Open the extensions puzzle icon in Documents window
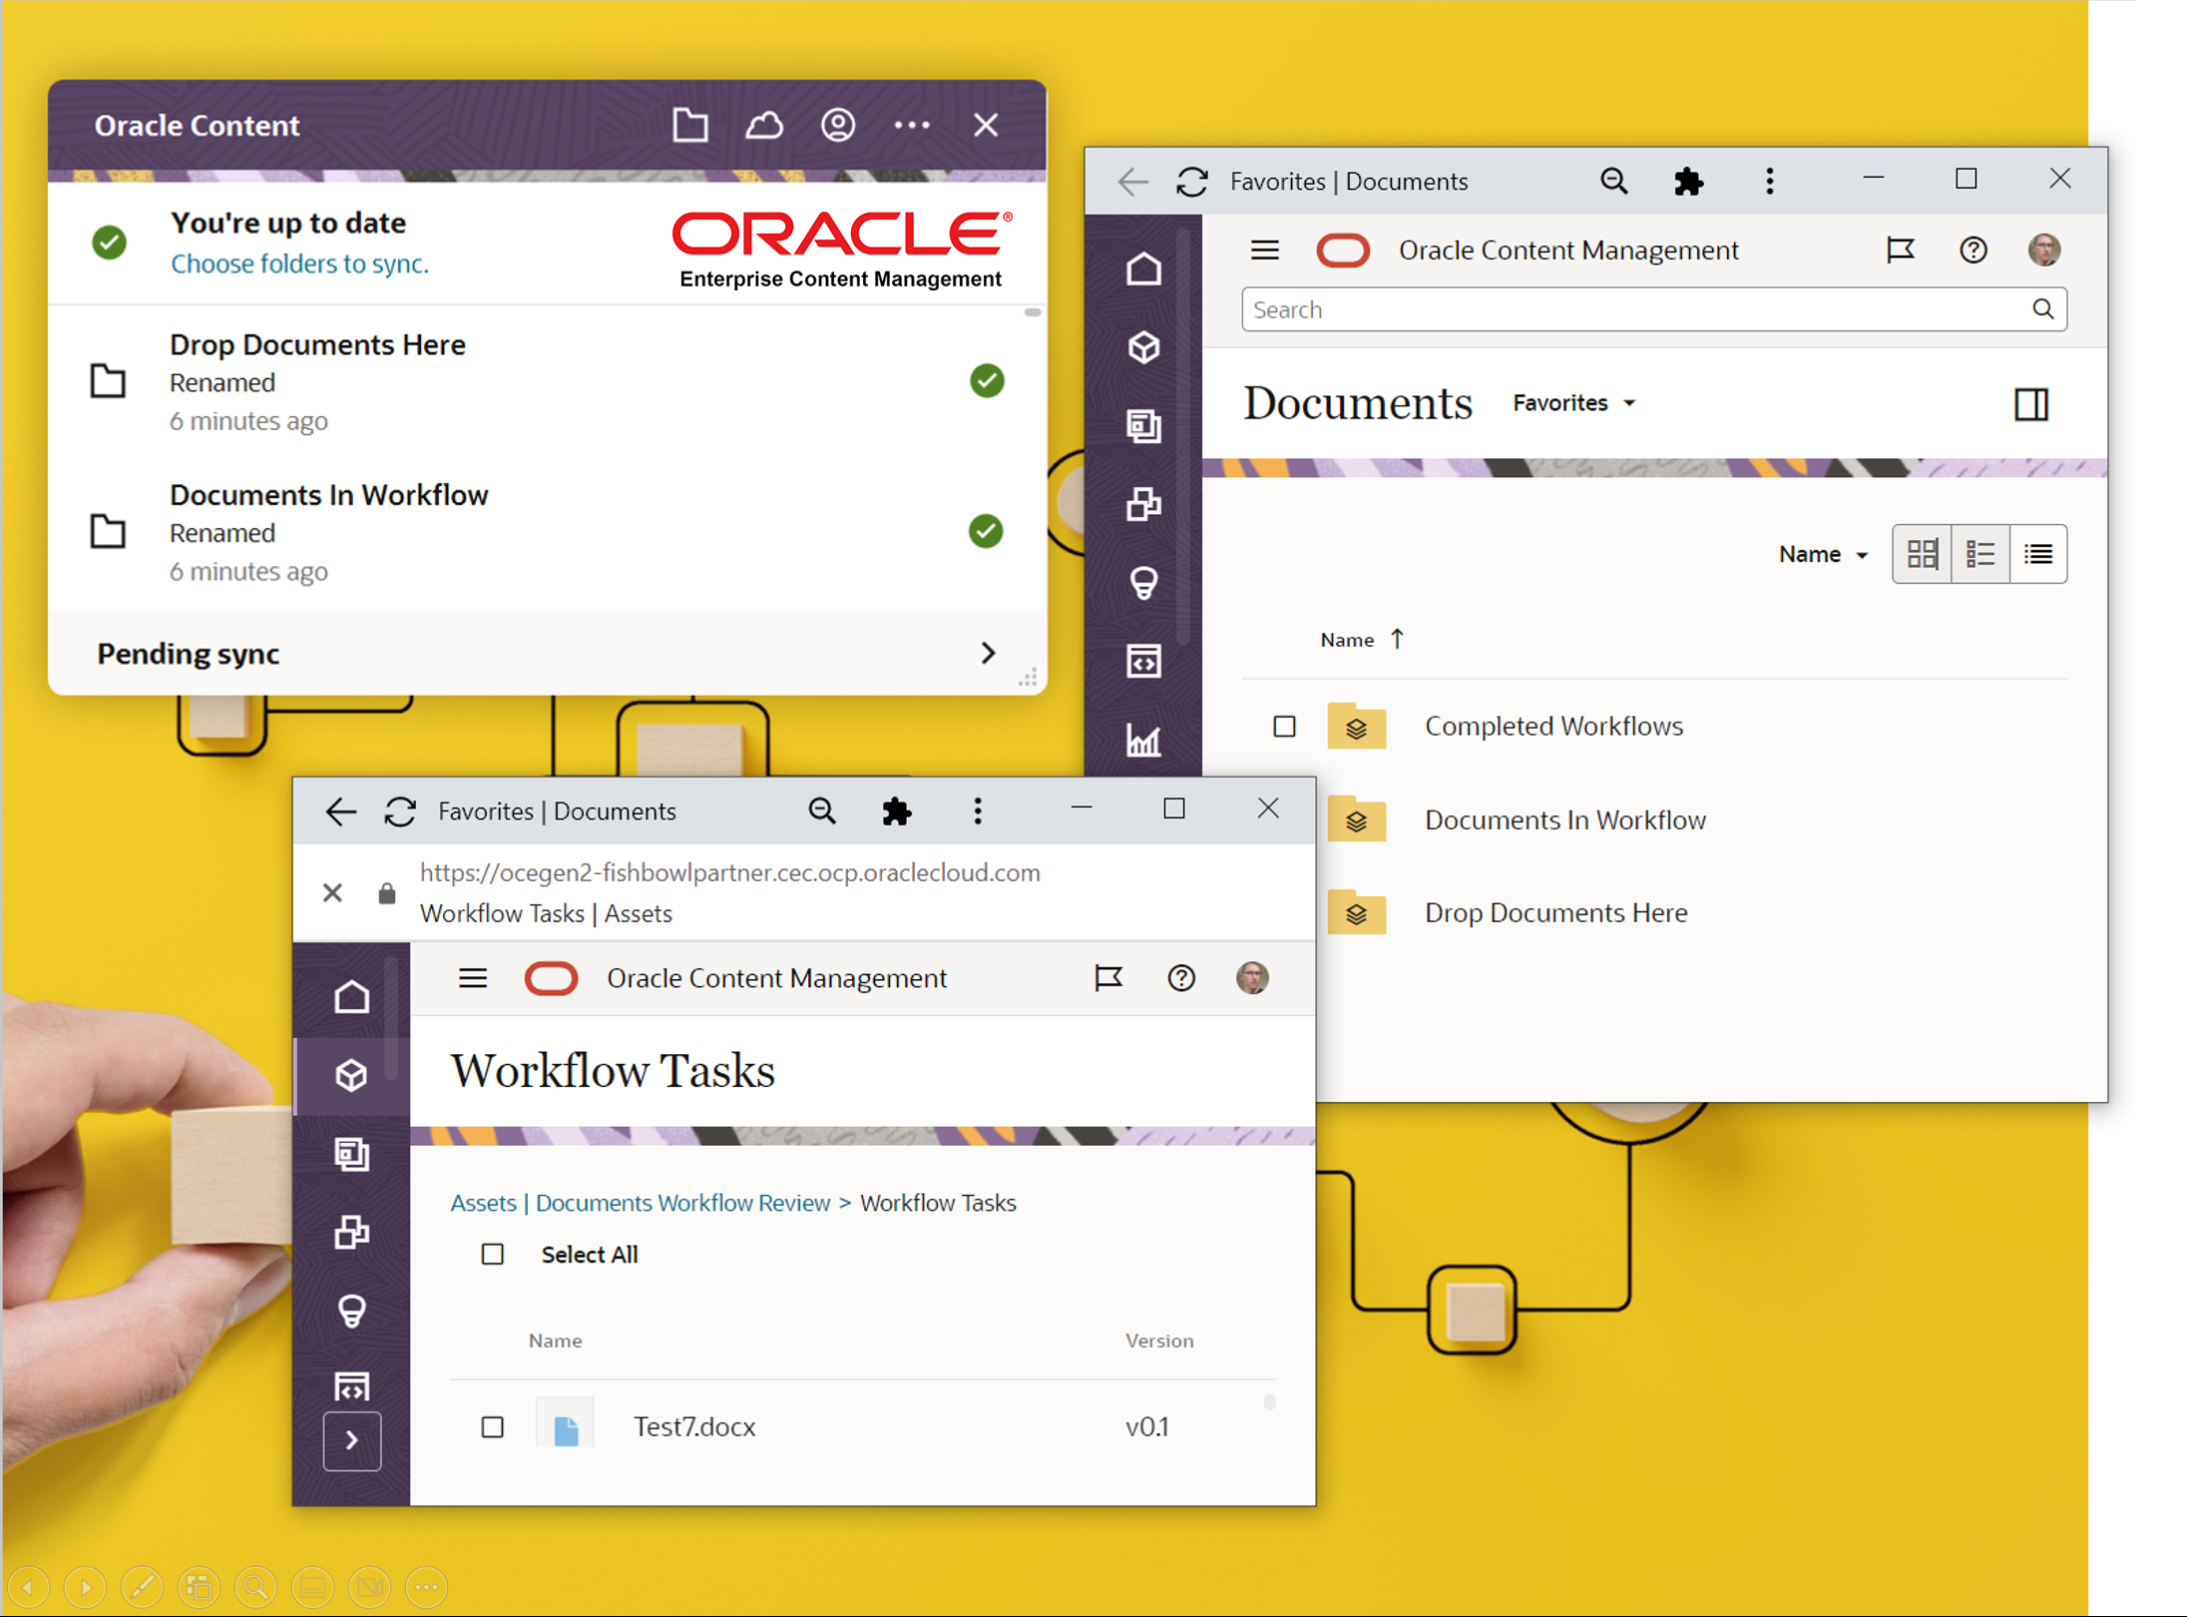 point(1688,182)
